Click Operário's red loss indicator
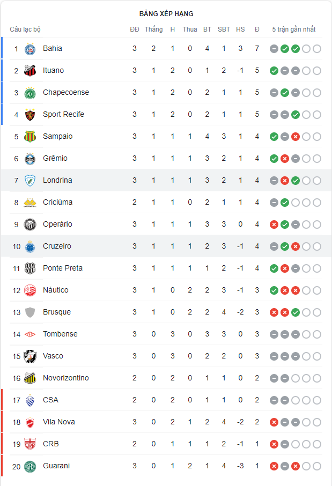The image size is (332, 486). coord(274,225)
